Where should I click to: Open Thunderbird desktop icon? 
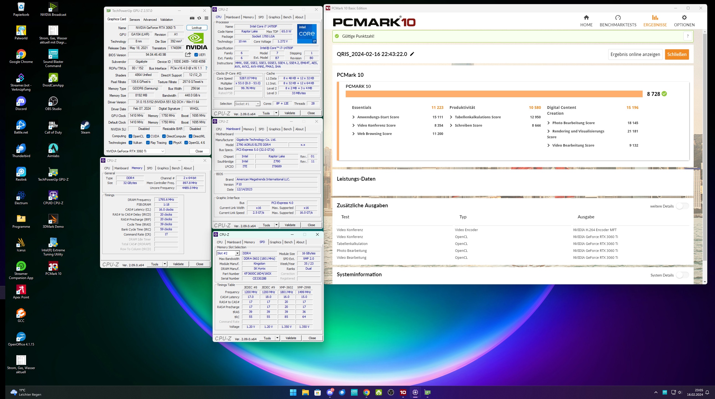click(x=21, y=151)
